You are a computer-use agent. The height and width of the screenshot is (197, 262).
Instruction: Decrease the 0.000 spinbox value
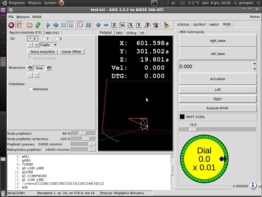pyautogui.click(x=255, y=69)
